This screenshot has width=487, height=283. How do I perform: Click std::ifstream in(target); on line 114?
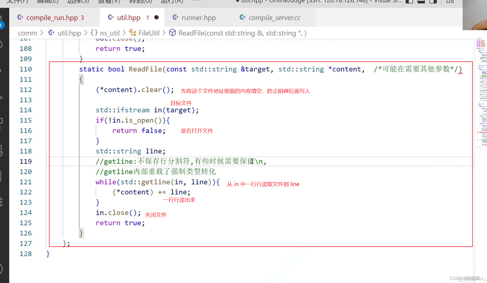(147, 110)
